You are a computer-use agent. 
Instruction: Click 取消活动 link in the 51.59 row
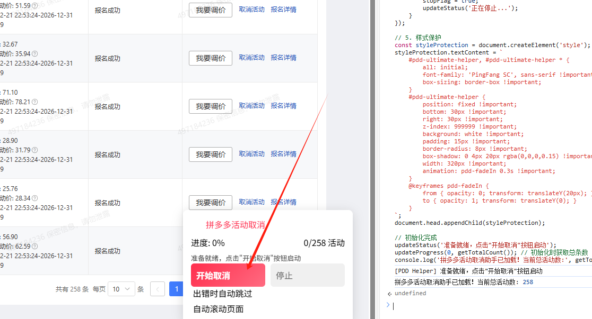(x=252, y=10)
